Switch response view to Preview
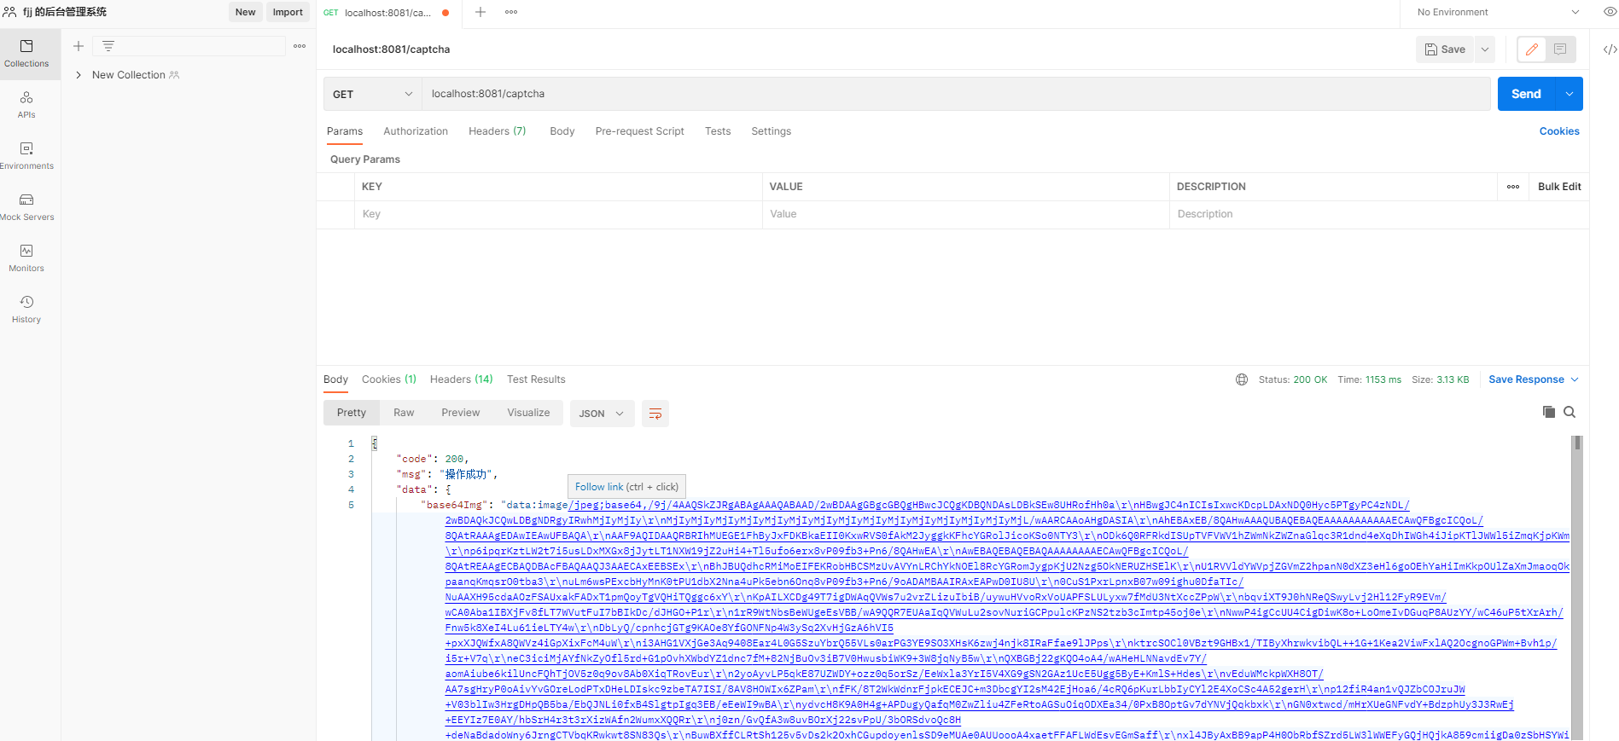Viewport: 1619px width, 741px height. pos(461,413)
